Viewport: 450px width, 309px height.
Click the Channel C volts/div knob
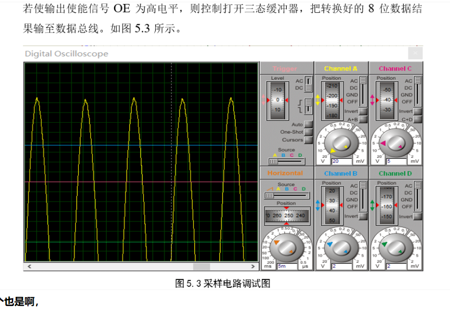[x=396, y=143]
